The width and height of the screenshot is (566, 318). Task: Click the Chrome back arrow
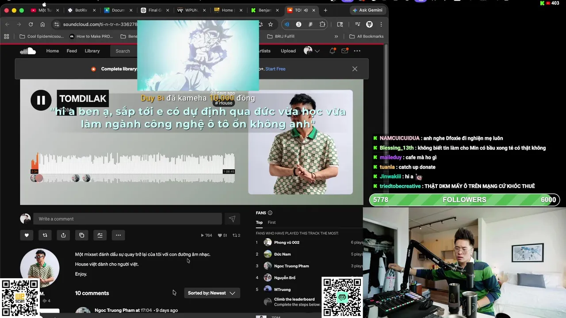pyautogui.click(x=7, y=24)
